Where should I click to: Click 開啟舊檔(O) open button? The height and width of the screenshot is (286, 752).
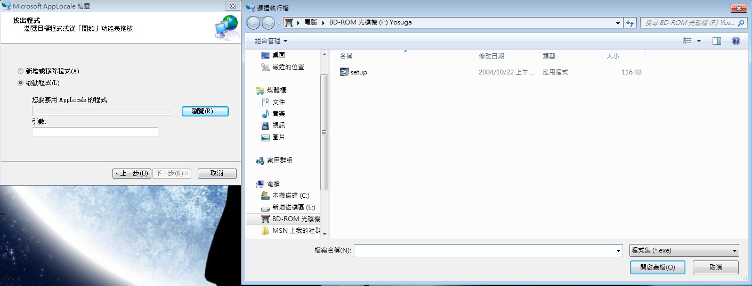click(x=657, y=267)
